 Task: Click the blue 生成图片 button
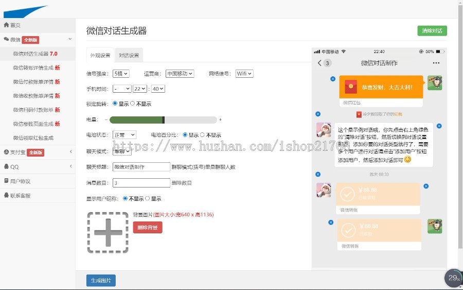(101, 281)
